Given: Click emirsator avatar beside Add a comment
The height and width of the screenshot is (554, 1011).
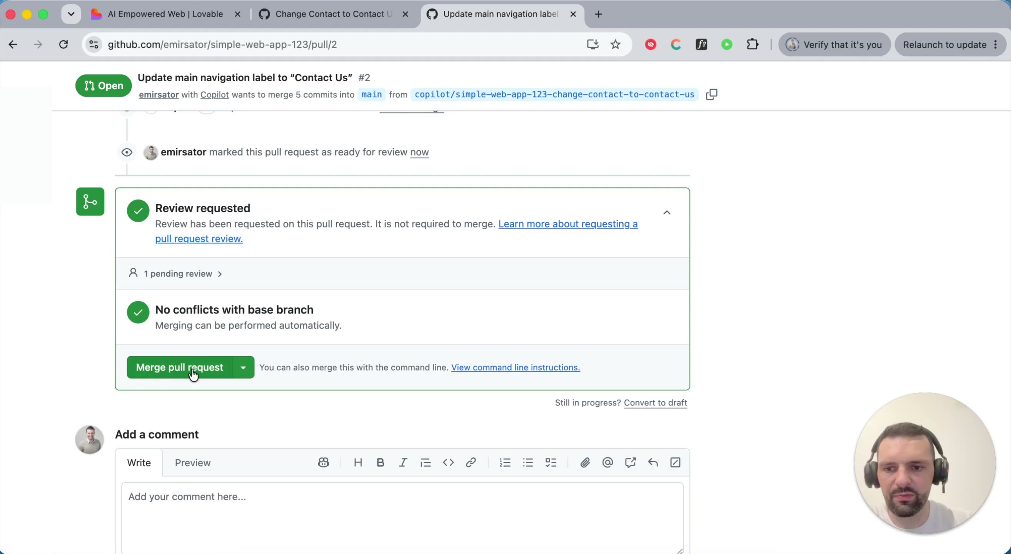Looking at the screenshot, I should pyautogui.click(x=90, y=439).
